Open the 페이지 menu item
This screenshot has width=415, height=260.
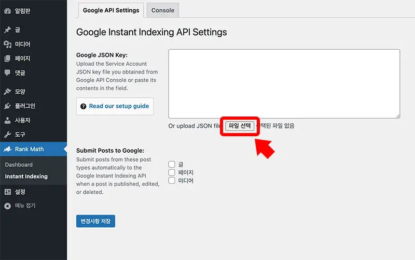pyautogui.click(x=33, y=59)
